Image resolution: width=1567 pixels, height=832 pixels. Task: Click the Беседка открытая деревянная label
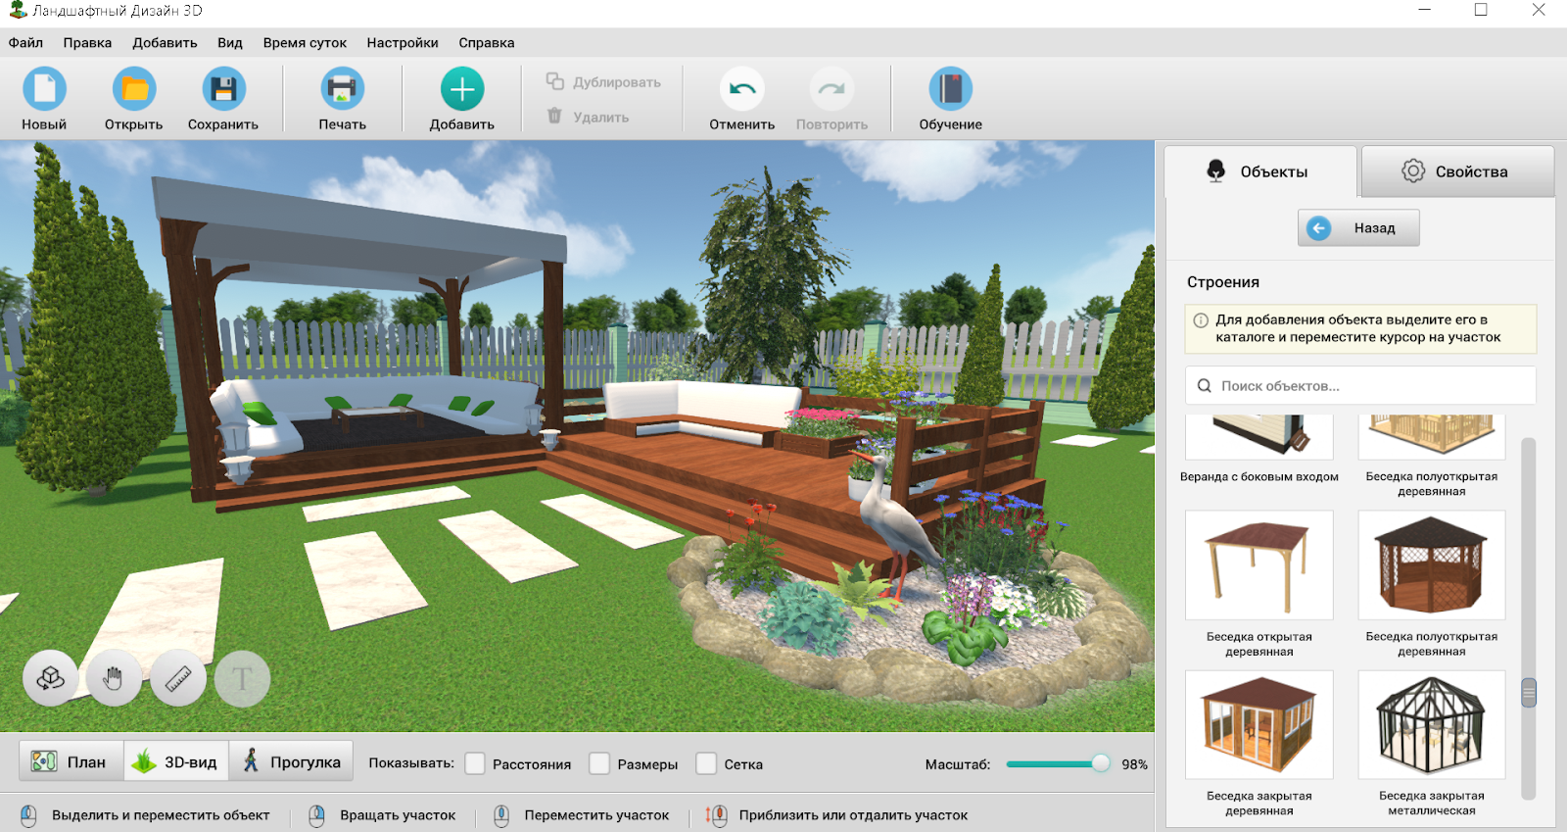1259,644
